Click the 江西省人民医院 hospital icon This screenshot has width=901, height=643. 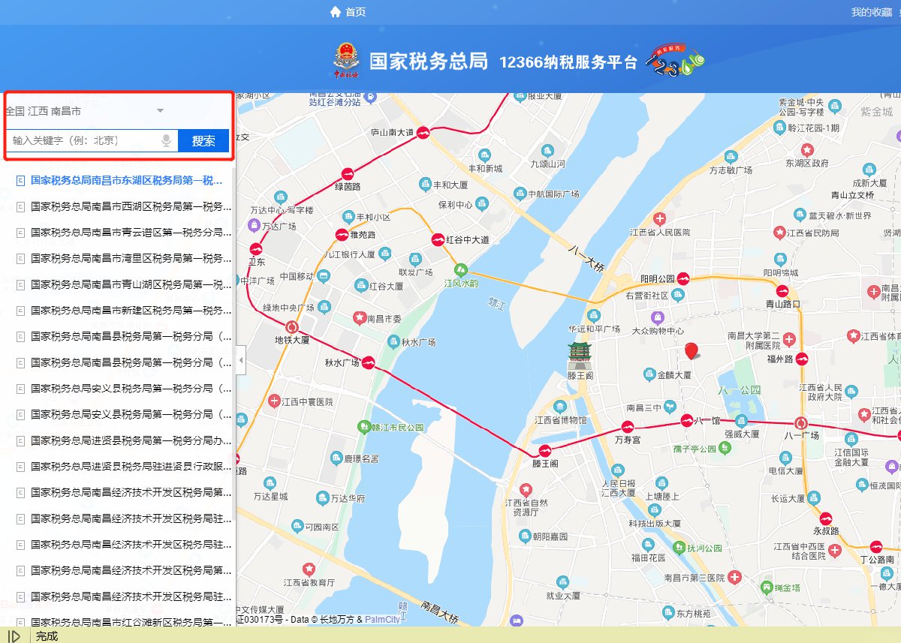659,220
